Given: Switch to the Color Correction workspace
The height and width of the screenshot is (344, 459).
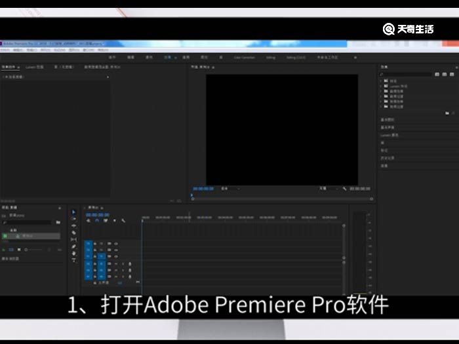Looking at the screenshot, I should (244, 58).
